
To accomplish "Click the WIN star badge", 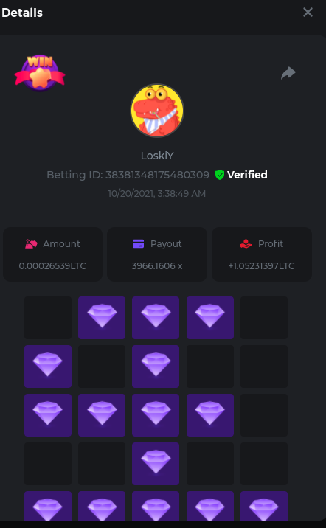I will click(40, 73).
